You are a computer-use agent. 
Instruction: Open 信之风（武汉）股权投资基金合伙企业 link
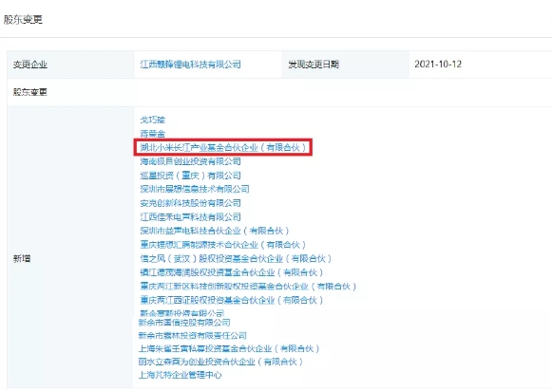[x=236, y=258]
